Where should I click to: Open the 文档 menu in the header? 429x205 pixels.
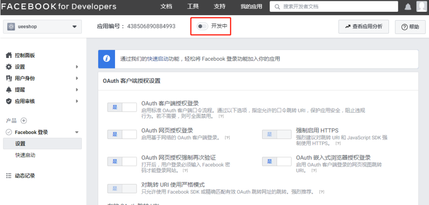(x=166, y=7)
